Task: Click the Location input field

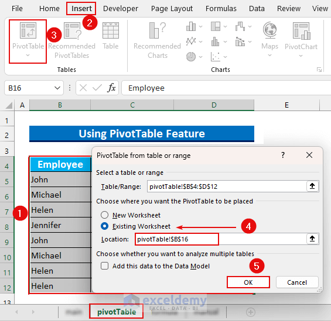Action: coord(221,239)
